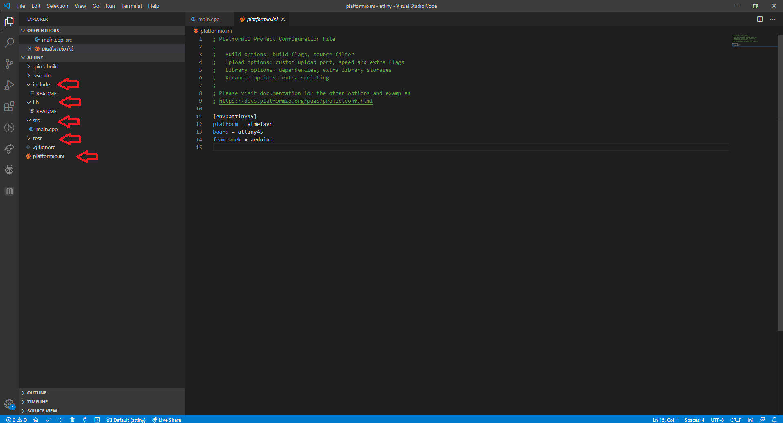Click the platformio.ini breadcrumb
The image size is (783, 423).
pyautogui.click(x=212, y=31)
